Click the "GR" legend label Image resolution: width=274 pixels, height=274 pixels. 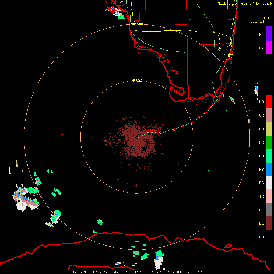261,115
